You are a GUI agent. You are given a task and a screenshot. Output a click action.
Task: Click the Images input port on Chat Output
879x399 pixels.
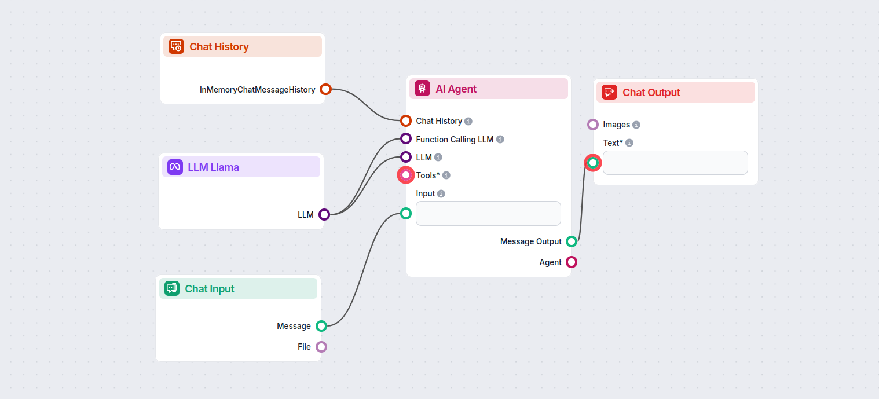[593, 125]
